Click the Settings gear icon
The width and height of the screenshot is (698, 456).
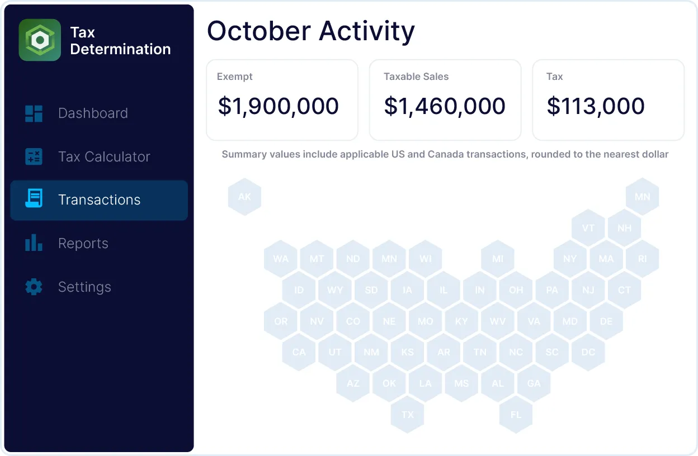[34, 287]
